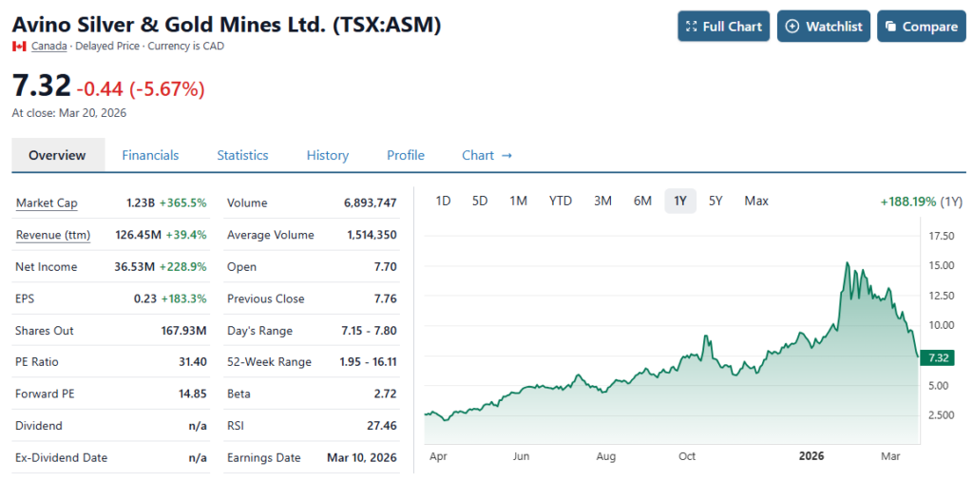Open the Statistics tab
The height and width of the screenshot is (481, 973).
click(x=242, y=155)
